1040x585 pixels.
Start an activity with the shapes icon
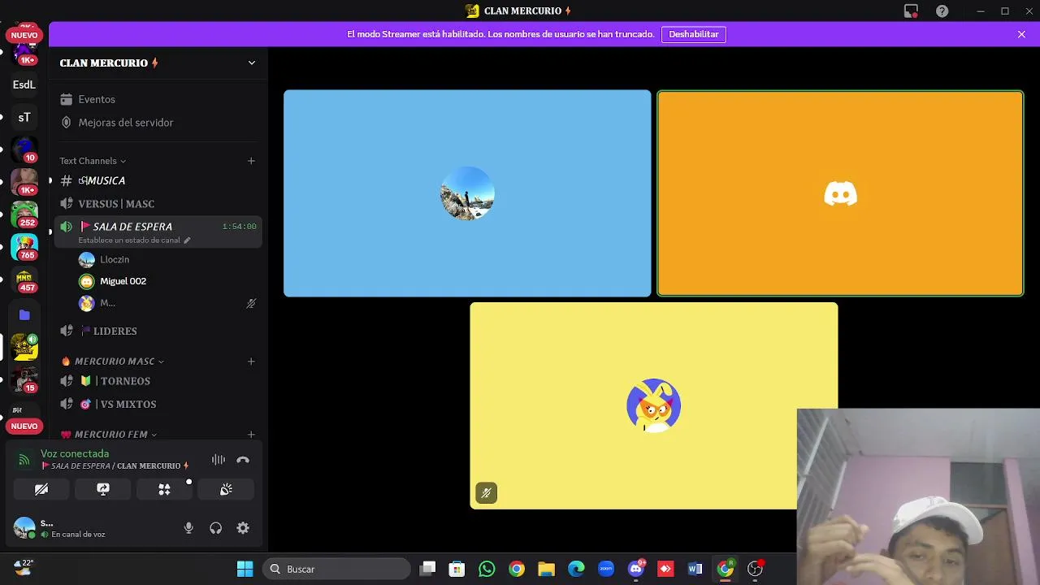tap(164, 489)
